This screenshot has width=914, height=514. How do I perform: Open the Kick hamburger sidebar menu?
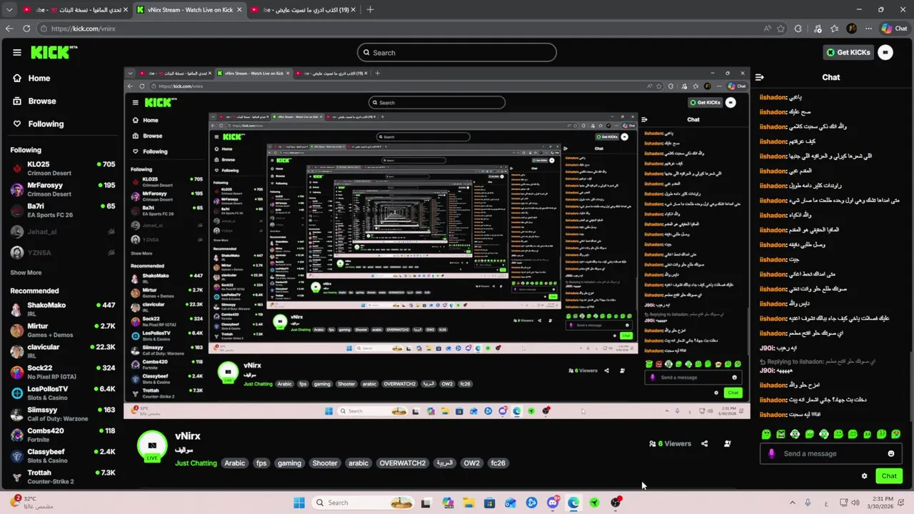coord(17,52)
